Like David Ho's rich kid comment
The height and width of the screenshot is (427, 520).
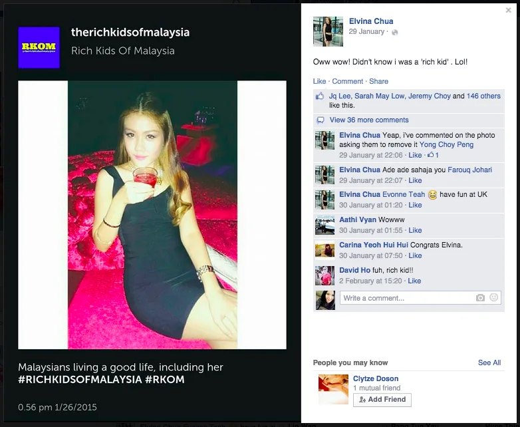[414, 281]
